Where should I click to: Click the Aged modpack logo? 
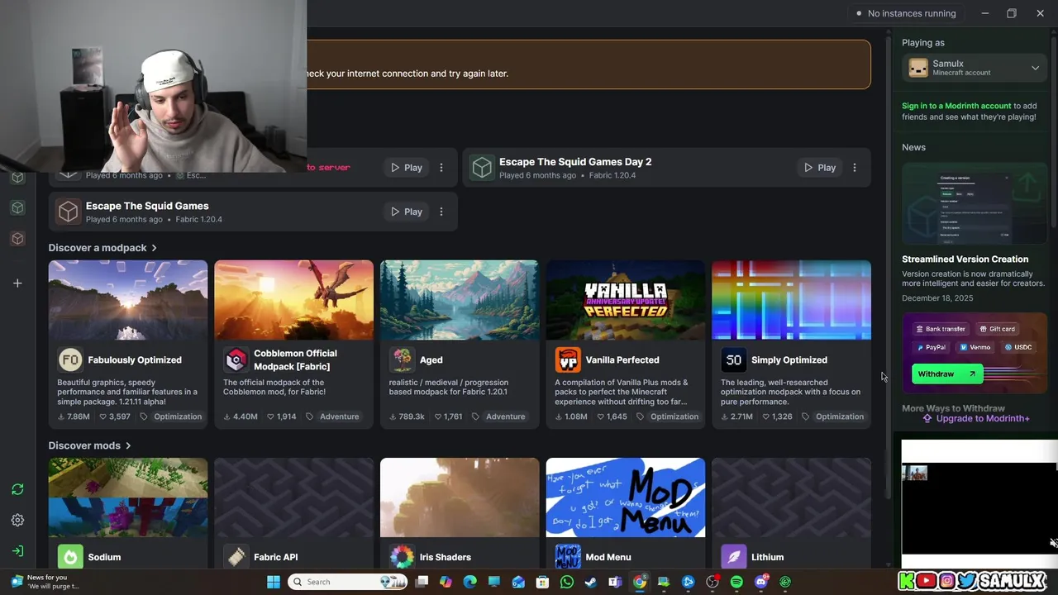(x=403, y=359)
